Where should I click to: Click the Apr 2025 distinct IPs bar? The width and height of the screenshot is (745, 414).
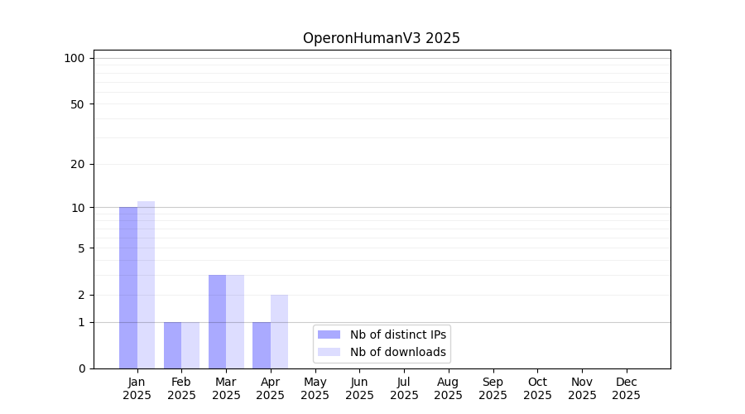[262, 345]
